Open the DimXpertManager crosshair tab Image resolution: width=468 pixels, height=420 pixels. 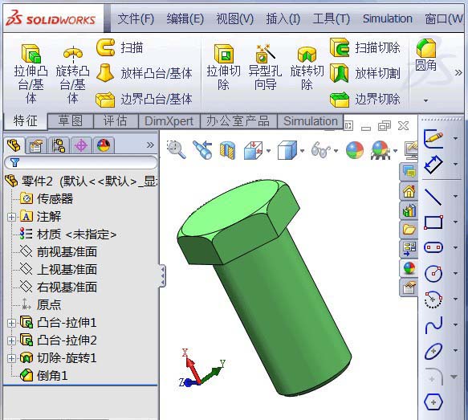80,146
